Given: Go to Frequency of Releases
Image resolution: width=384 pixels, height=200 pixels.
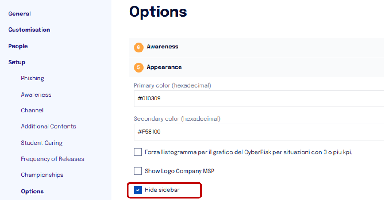Looking at the screenshot, I should tap(52, 159).
